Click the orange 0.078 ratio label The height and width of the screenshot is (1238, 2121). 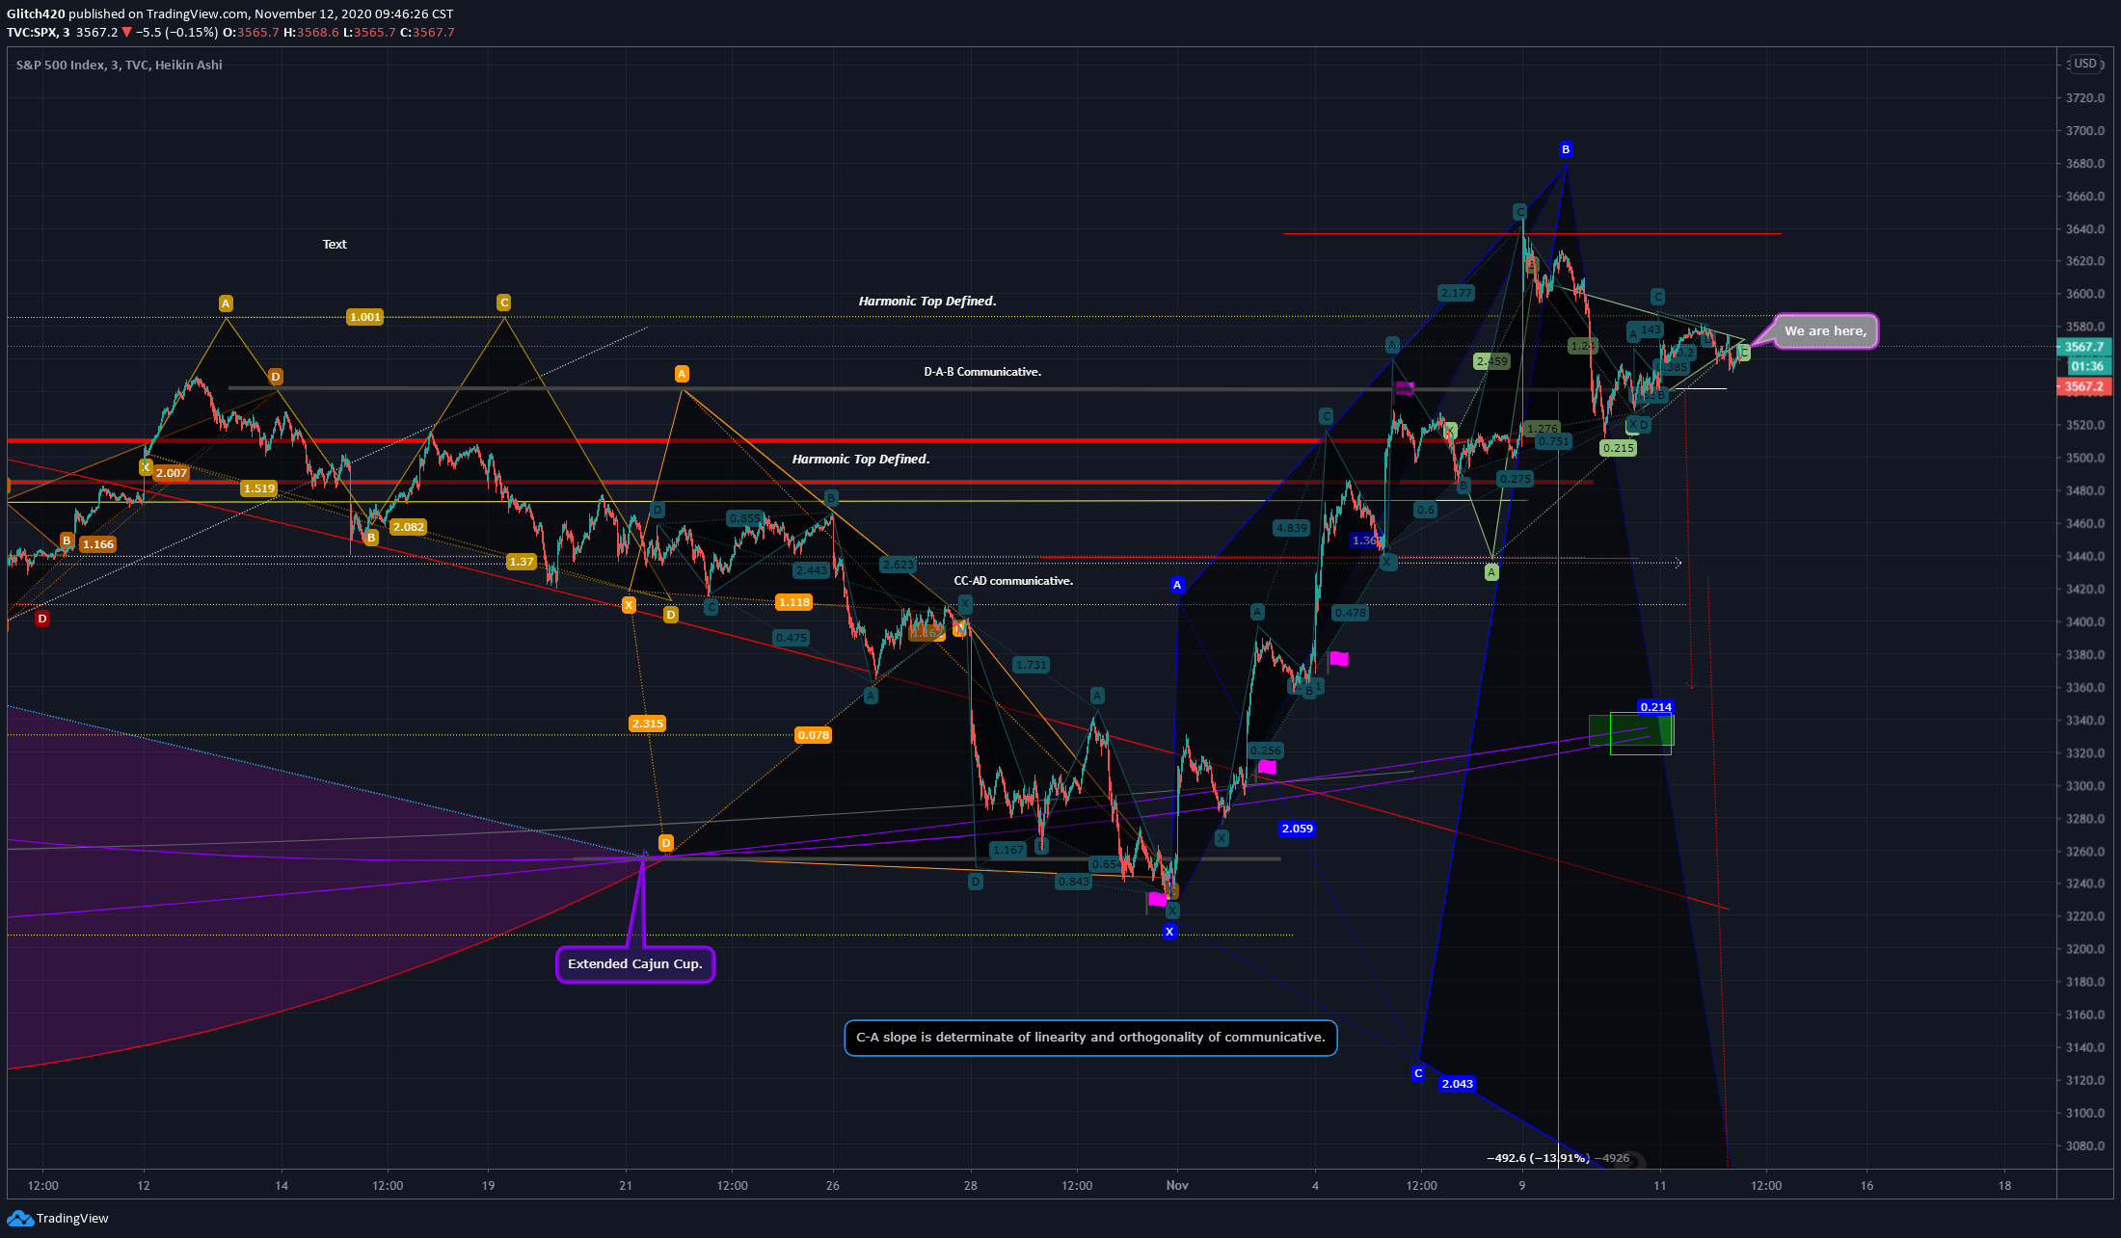[813, 735]
